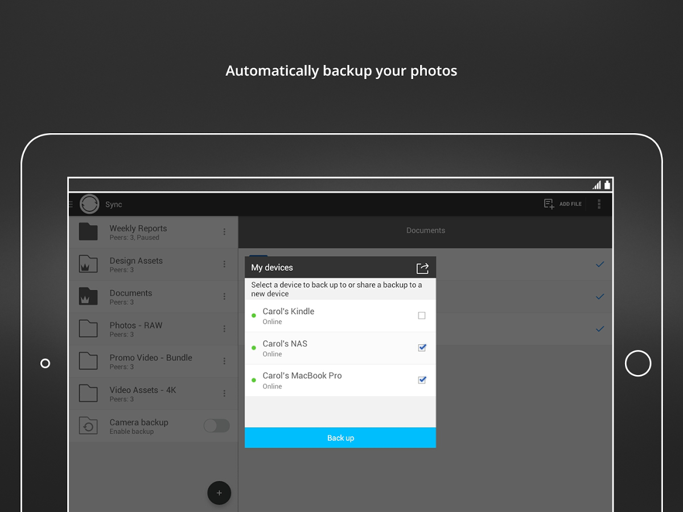Viewport: 683px width, 512px height.
Task: Open Documents three-dot options
Action: (x=224, y=296)
